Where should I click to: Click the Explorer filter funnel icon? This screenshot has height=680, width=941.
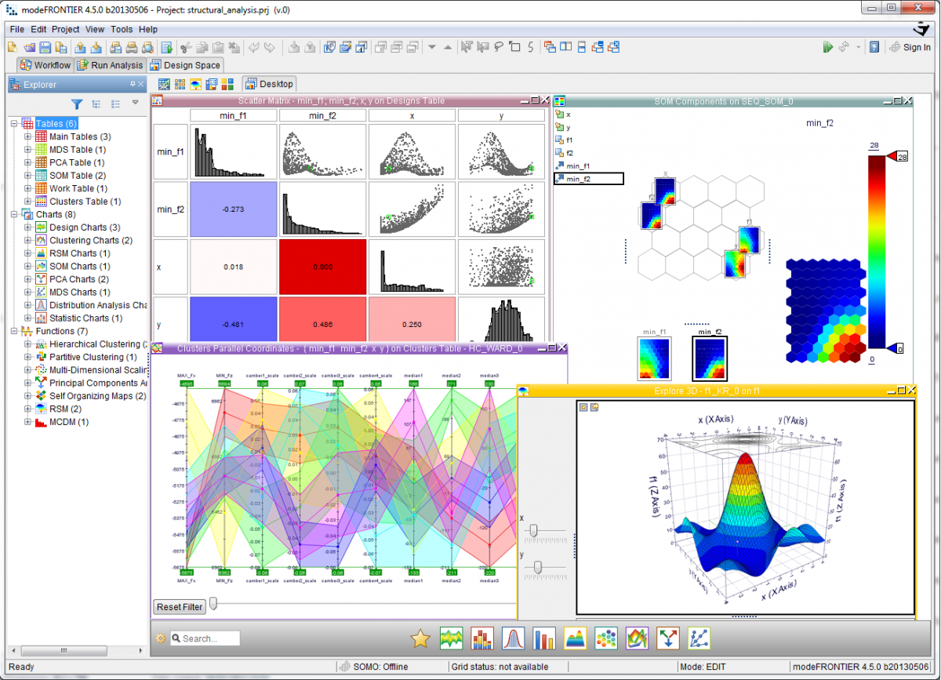coord(77,104)
